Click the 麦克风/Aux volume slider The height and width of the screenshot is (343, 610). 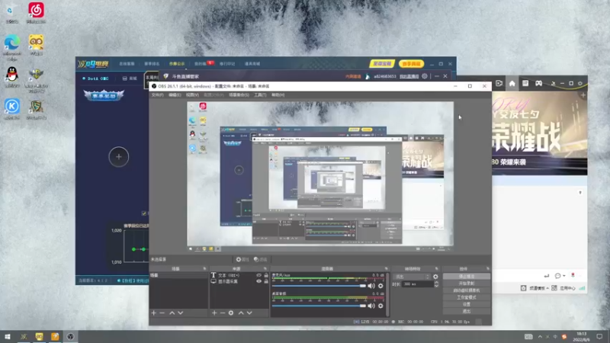tap(319, 286)
